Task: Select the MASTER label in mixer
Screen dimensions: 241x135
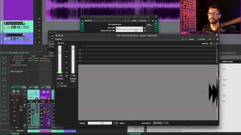Action: coord(20,131)
